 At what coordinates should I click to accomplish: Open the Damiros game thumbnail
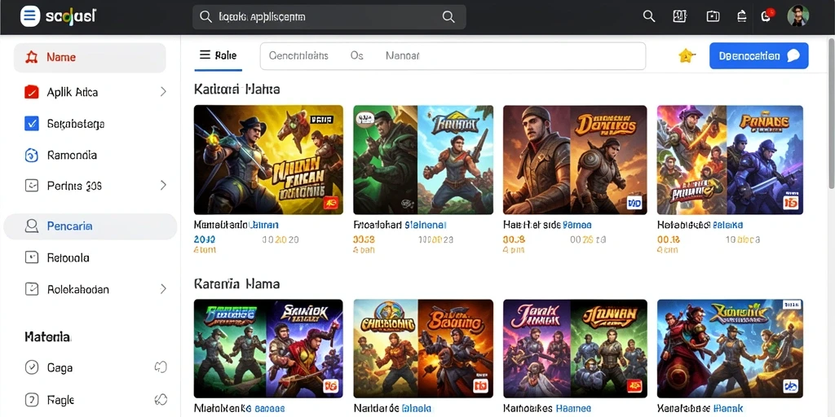pos(575,160)
